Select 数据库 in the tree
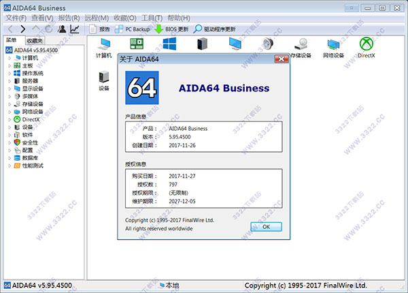 tap(30, 158)
